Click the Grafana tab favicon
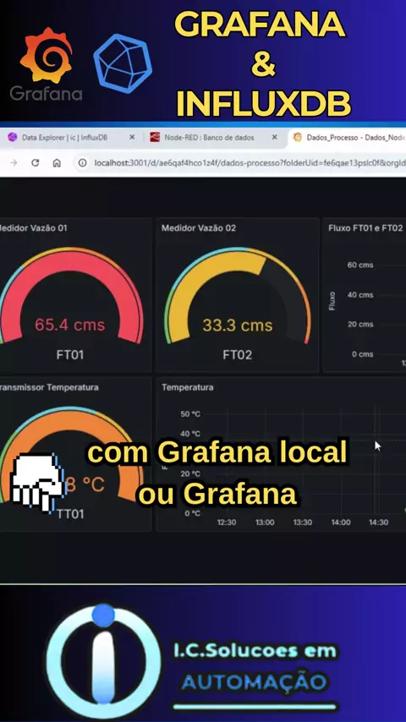This screenshot has height=722, width=406. click(298, 137)
